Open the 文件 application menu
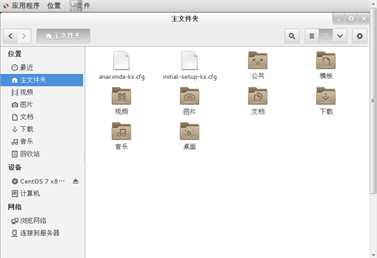Image resolution: width=377 pixels, height=258 pixels. [x=80, y=5]
